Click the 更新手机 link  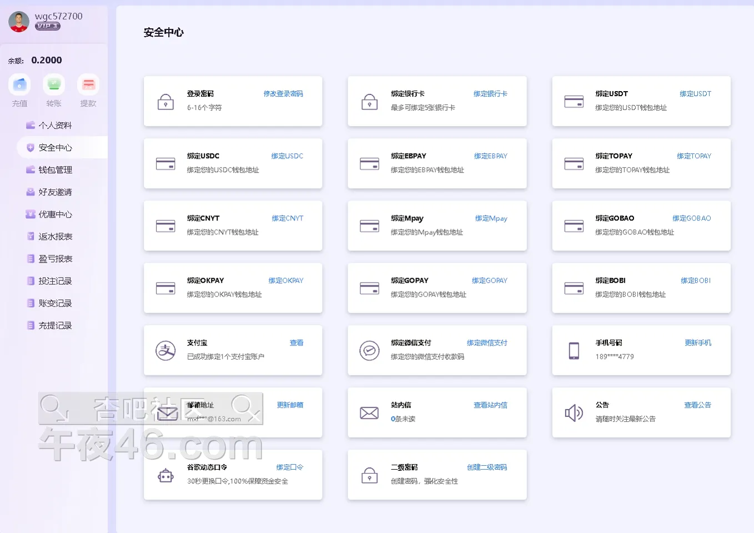coord(698,343)
